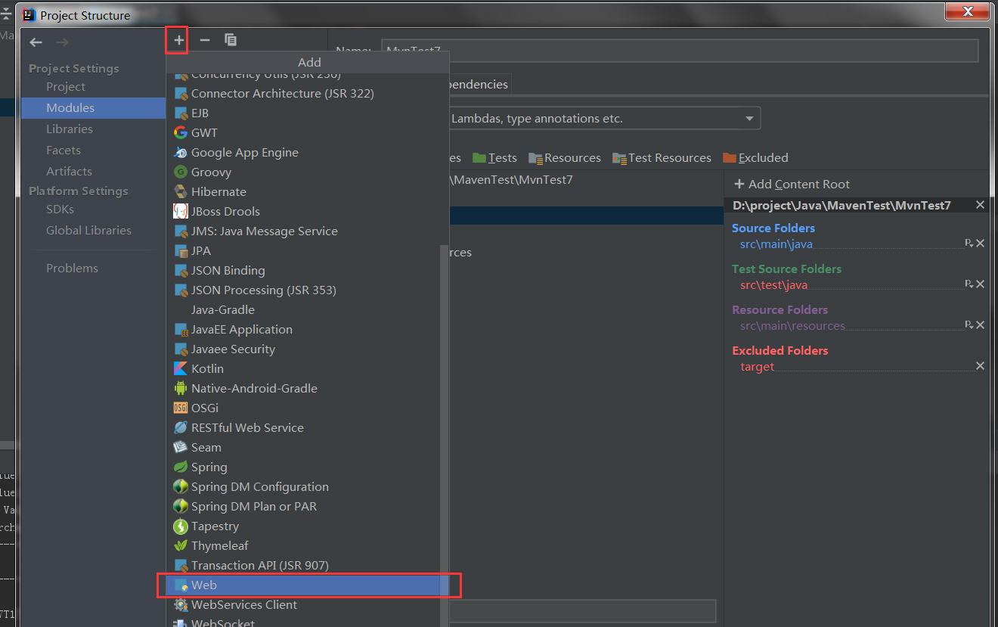This screenshot has height=627, width=998.
Task: Click the Thymeleaf leaf icon
Action: [181, 546]
